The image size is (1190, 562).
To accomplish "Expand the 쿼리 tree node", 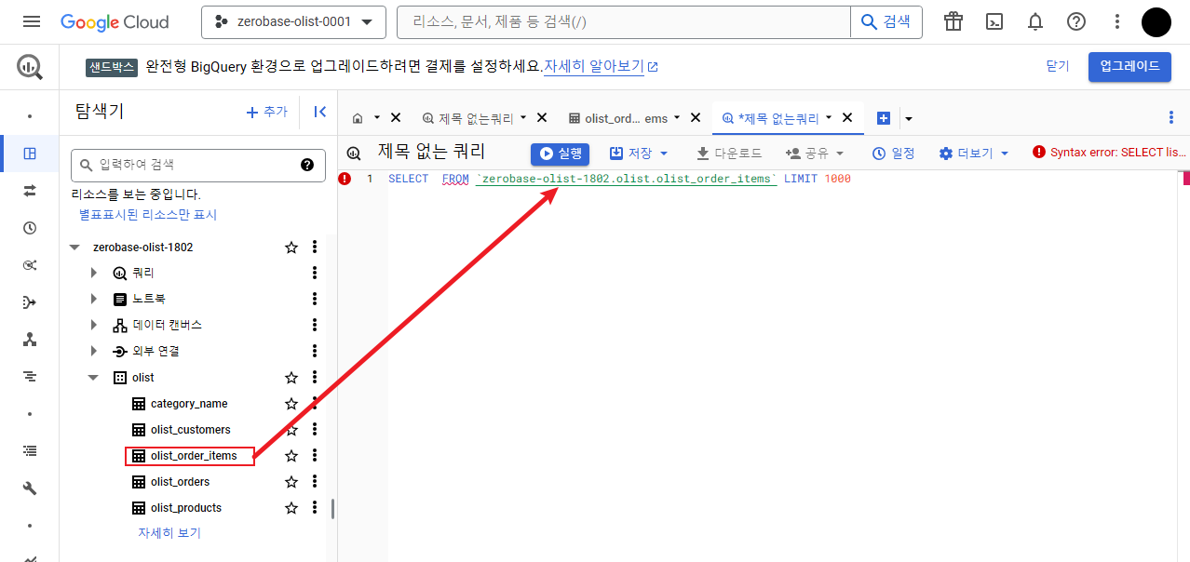I will 93,274.
